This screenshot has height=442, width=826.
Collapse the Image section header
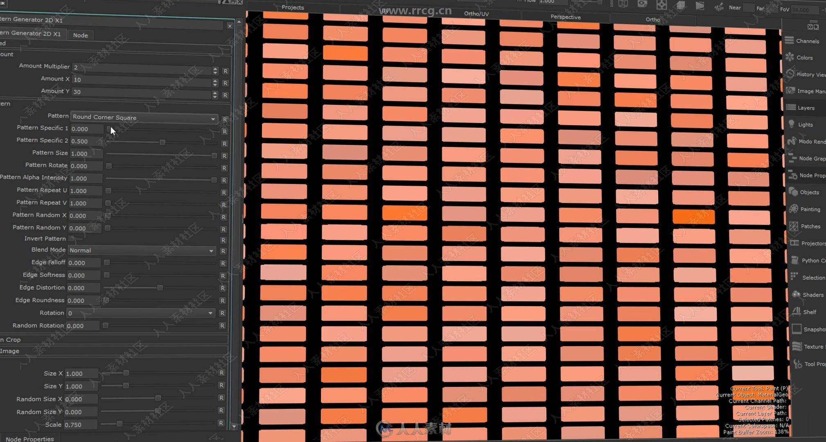click(113, 351)
